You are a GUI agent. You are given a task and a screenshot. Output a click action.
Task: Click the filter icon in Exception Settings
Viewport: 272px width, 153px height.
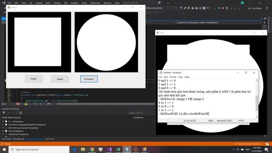click(x=4, y=113)
